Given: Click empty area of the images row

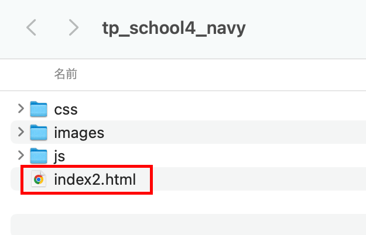Looking at the screenshot, I should click(x=234, y=132).
